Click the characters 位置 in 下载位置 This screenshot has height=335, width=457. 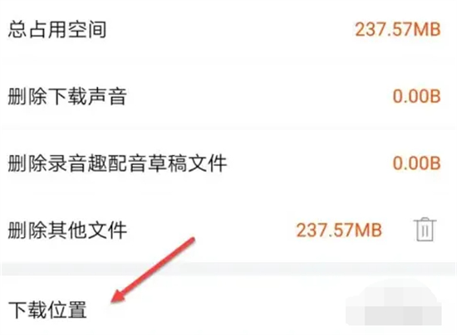[67, 310]
